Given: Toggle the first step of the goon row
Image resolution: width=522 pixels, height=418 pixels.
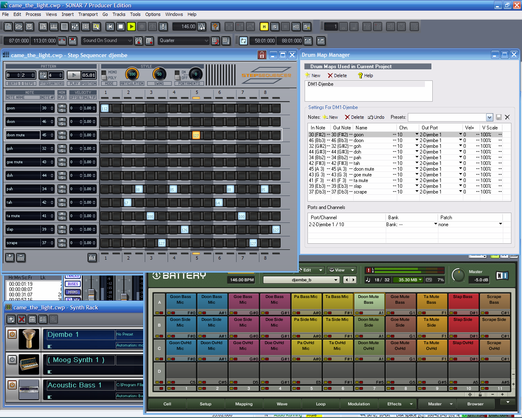Looking at the screenshot, I should click(105, 108).
